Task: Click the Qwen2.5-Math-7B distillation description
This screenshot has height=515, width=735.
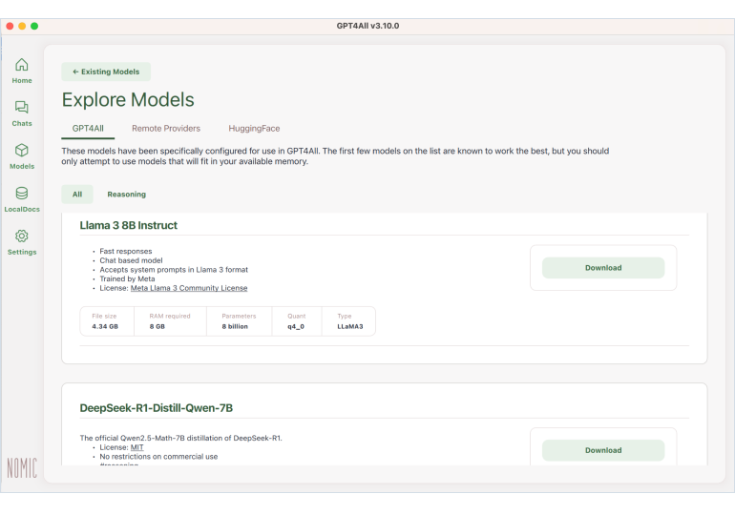Action: pyautogui.click(x=181, y=438)
